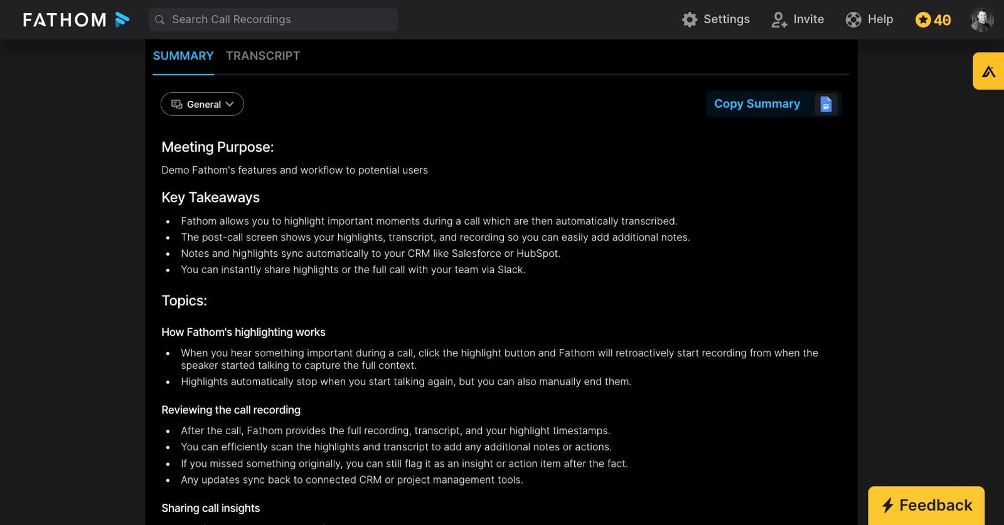Open the Feedback button
The image size is (1004, 525).
point(926,505)
